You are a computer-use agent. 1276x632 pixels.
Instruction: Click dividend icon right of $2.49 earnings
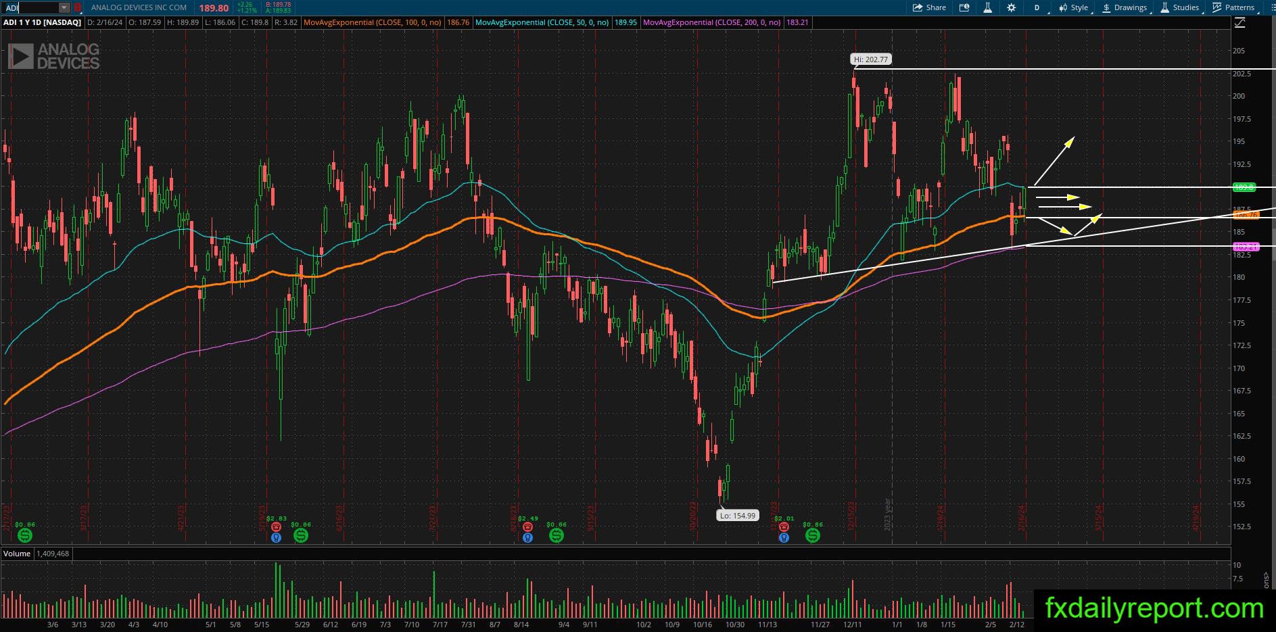coord(557,535)
